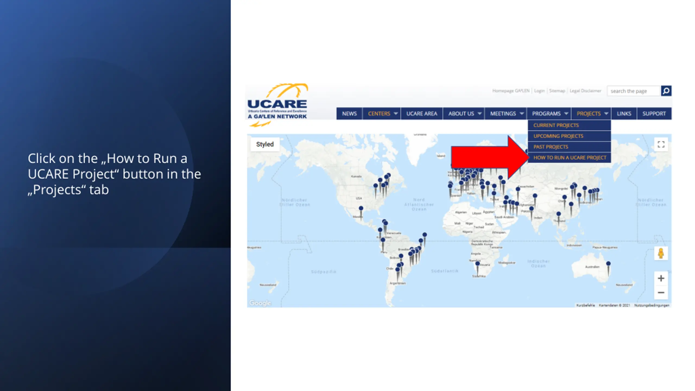Click the UCARE logo
This screenshot has width=695, height=391.
coord(277,105)
